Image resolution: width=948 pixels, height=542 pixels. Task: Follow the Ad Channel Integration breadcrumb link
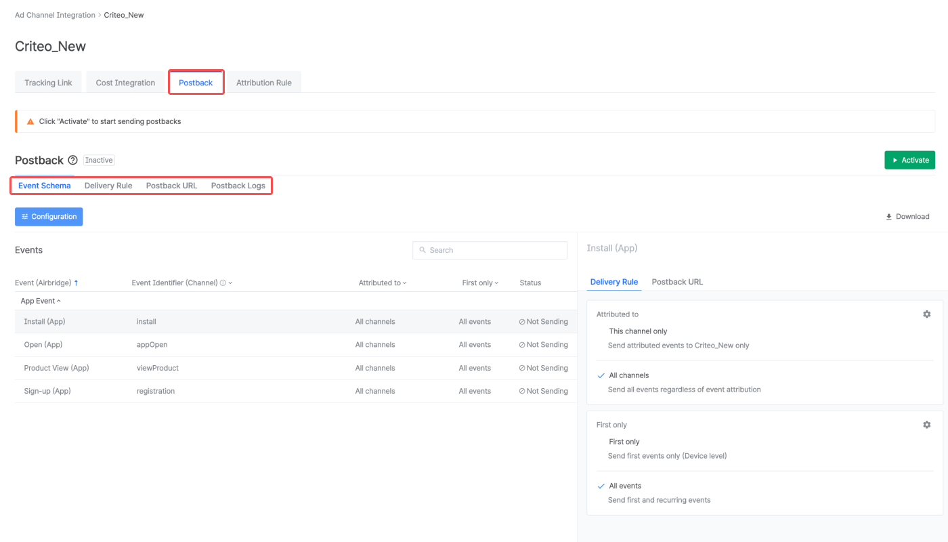click(x=56, y=15)
